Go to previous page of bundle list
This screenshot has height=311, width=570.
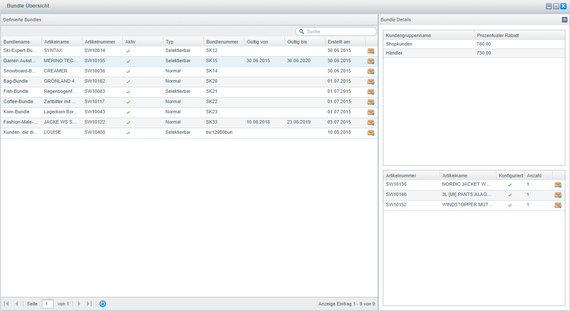pyautogui.click(x=17, y=304)
